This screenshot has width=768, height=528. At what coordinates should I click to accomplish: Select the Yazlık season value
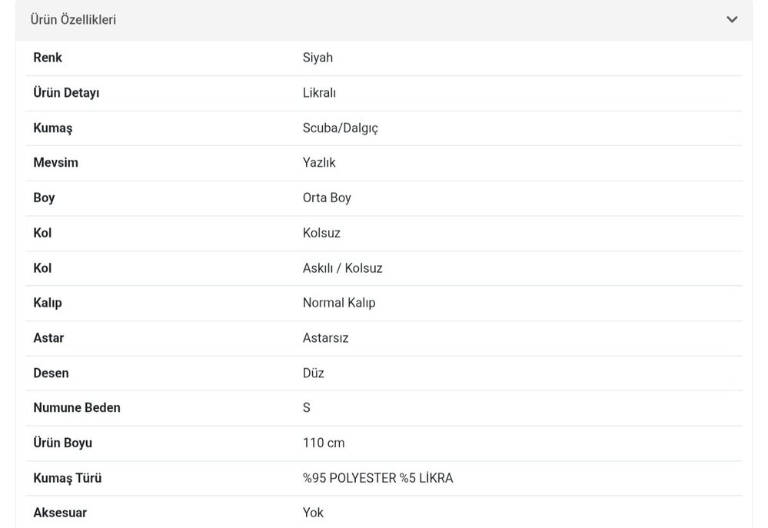pos(318,162)
